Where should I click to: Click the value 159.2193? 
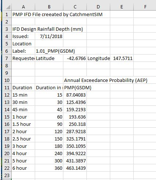[75, 109]
